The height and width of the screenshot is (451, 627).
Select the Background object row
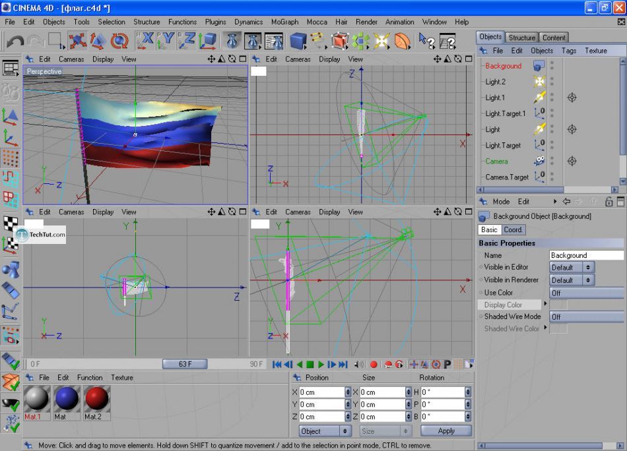504,66
